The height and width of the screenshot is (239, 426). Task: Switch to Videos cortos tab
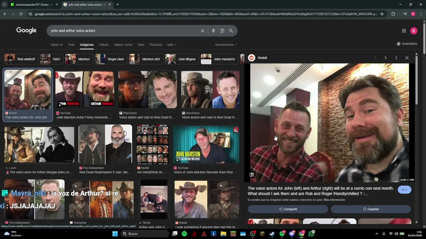click(123, 45)
